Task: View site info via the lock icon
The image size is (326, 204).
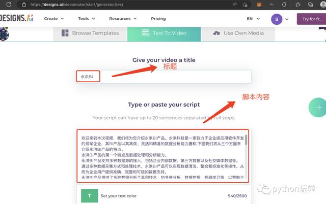Action: click(x=24, y=5)
